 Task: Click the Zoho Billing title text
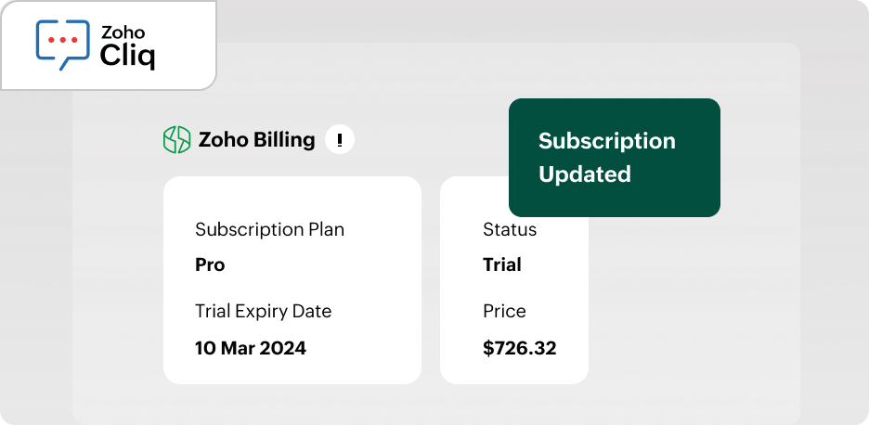click(x=256, y=140)
